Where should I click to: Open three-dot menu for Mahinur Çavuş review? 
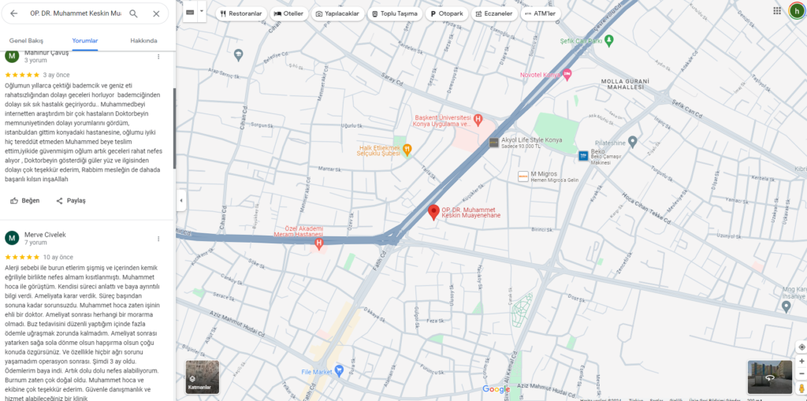pos(158,57)
